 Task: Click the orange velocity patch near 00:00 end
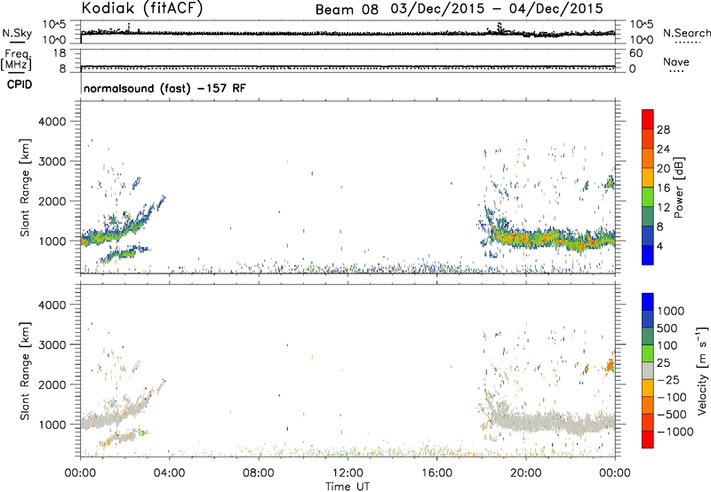(x=610, y=365)
